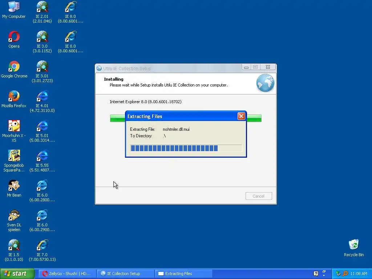The height and width of the screenshot is (279, 372).
Task: Open the My Computer desktop icon
Action: tap(14, 10)
